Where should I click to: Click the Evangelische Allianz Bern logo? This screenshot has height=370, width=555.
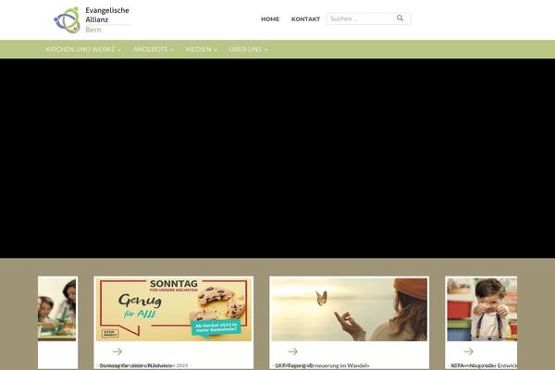(x=92, y=19)
